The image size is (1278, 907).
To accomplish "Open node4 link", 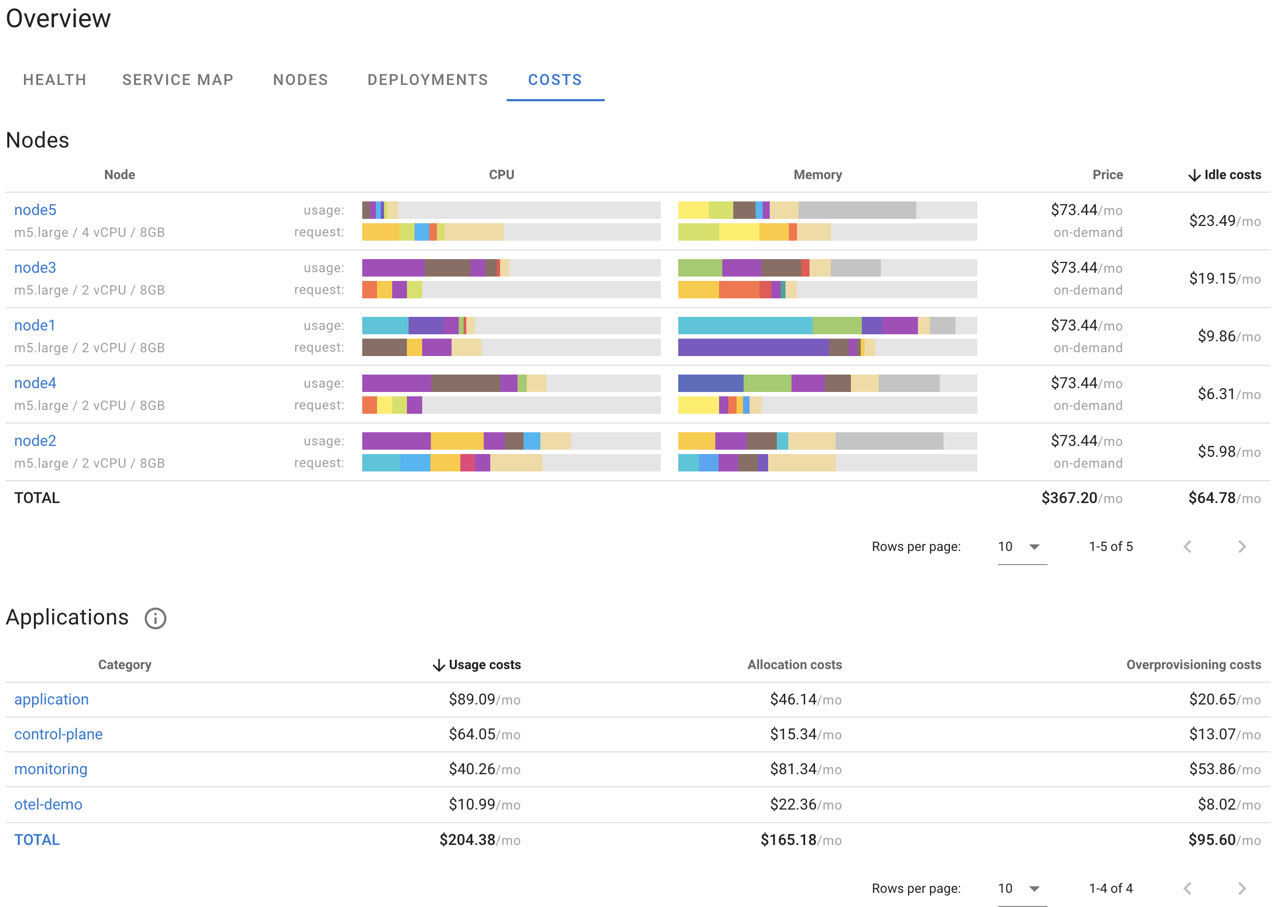I will (35, 383).
